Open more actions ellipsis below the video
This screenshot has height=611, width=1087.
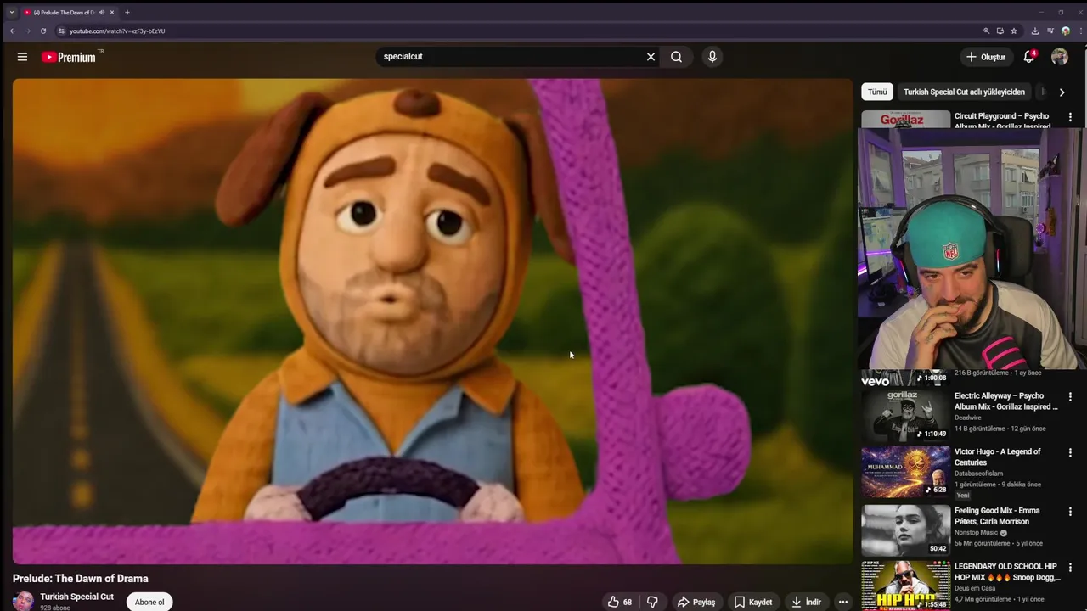coord(842,602)
